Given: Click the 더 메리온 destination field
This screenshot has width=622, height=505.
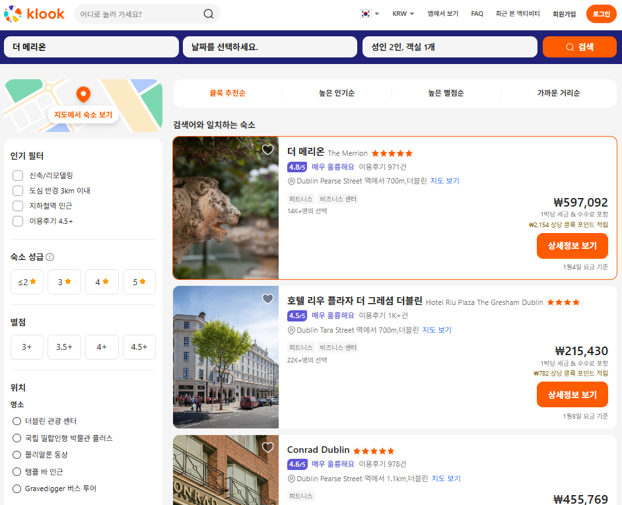Looking at the screenshot, I should pyautogui.click(x=91, y=47).
